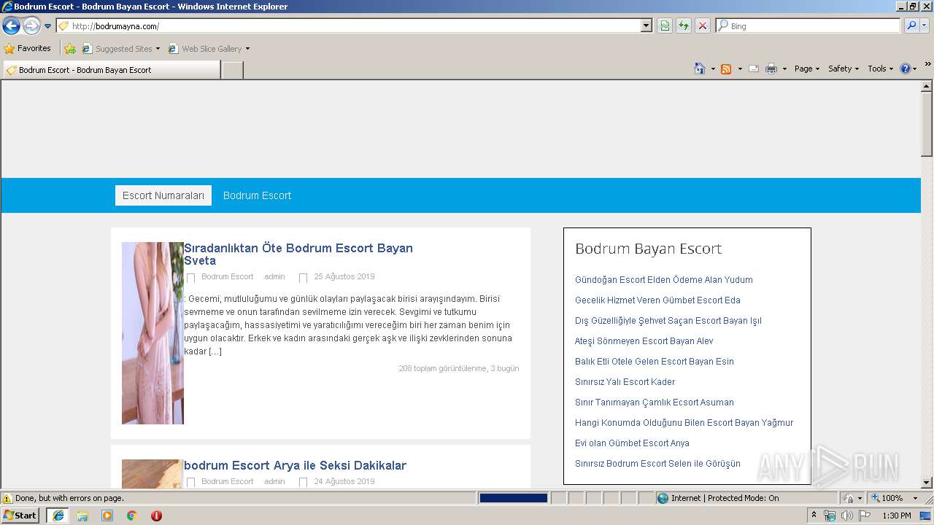Viewport: 934px width, 525px height.
Task: Open Hangi Konumda Olduğunu Bilen link
Action: click(684, 423)
